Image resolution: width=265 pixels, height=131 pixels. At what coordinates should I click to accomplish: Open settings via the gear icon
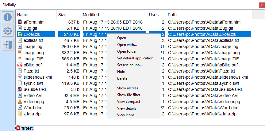point(8,31)
